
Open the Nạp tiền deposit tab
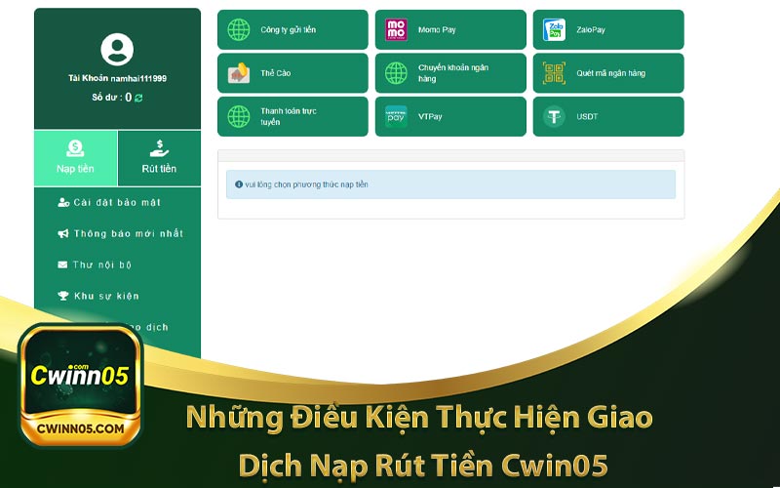(x=76, y=158)
